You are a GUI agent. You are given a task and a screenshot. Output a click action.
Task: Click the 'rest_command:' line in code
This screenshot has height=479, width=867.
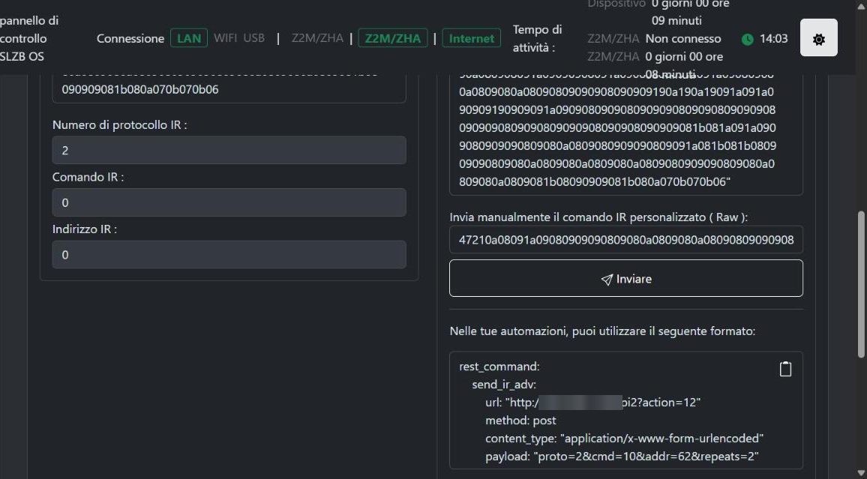499,367
